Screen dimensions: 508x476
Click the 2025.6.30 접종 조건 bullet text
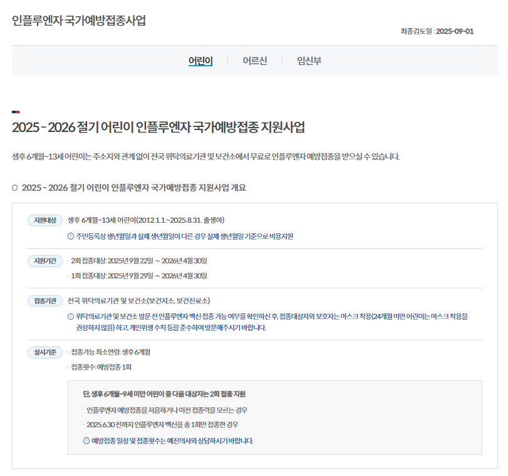(162, 426)
